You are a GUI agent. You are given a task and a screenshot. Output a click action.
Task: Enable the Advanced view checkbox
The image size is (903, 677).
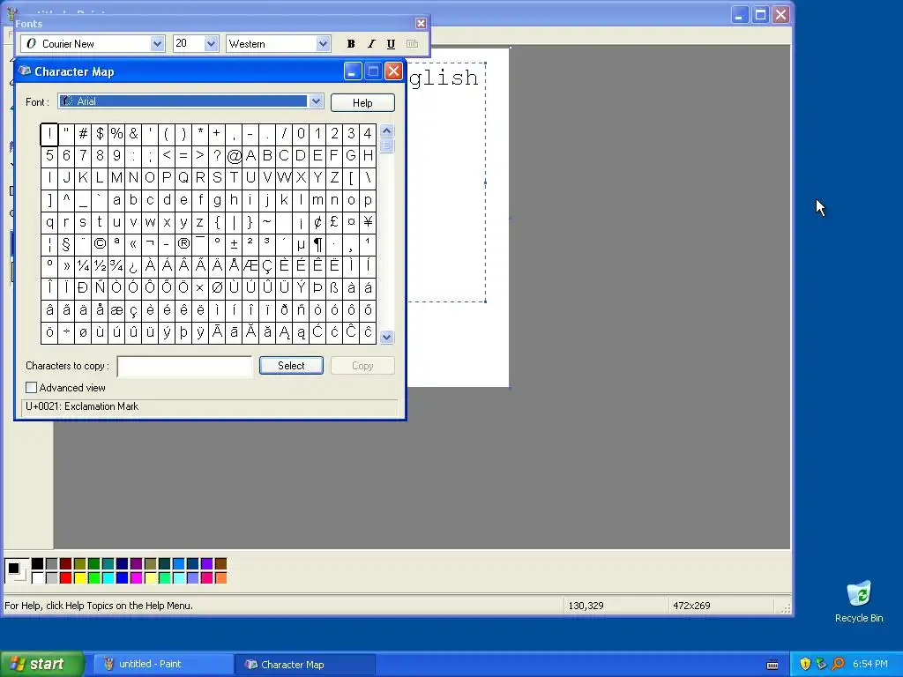point(31,388)
